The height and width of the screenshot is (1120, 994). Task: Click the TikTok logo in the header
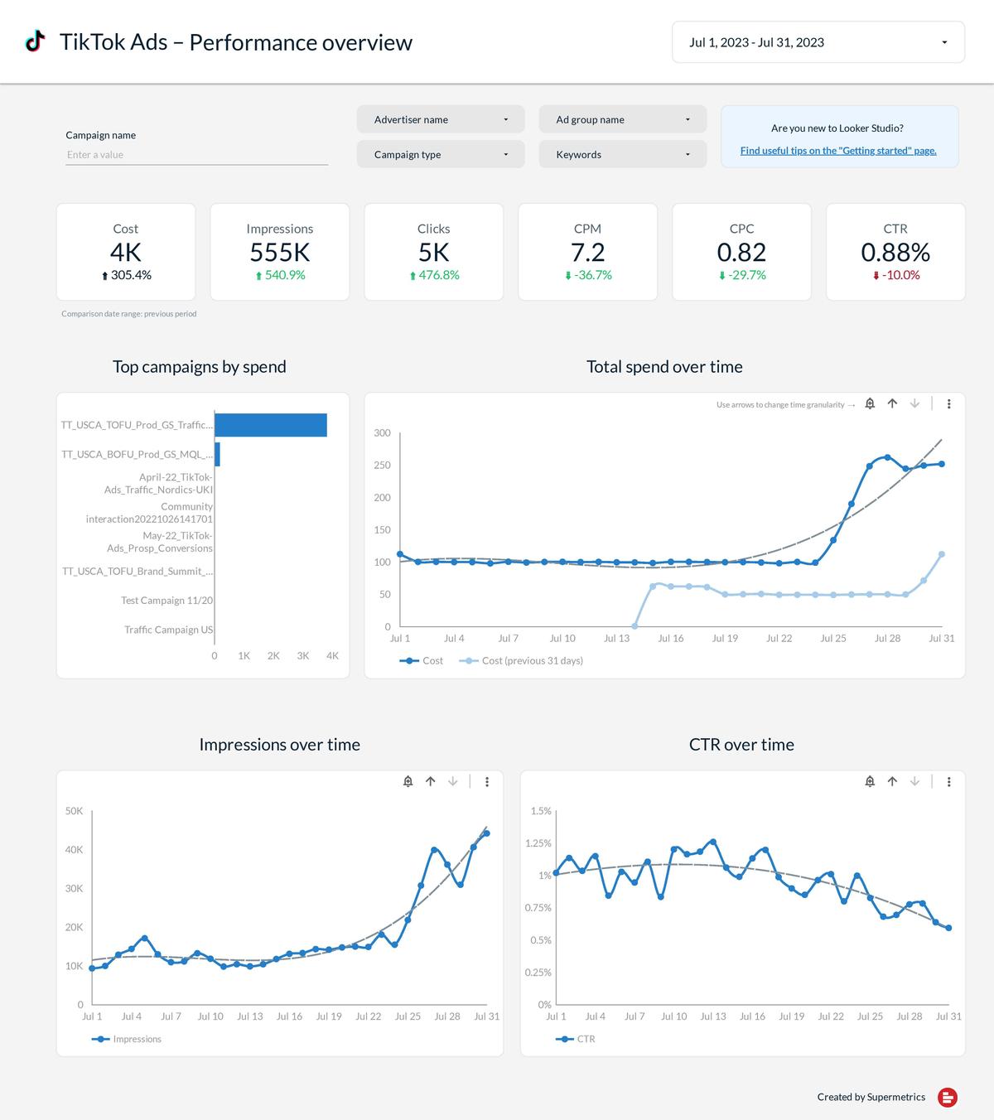click(x=35, y=42)
